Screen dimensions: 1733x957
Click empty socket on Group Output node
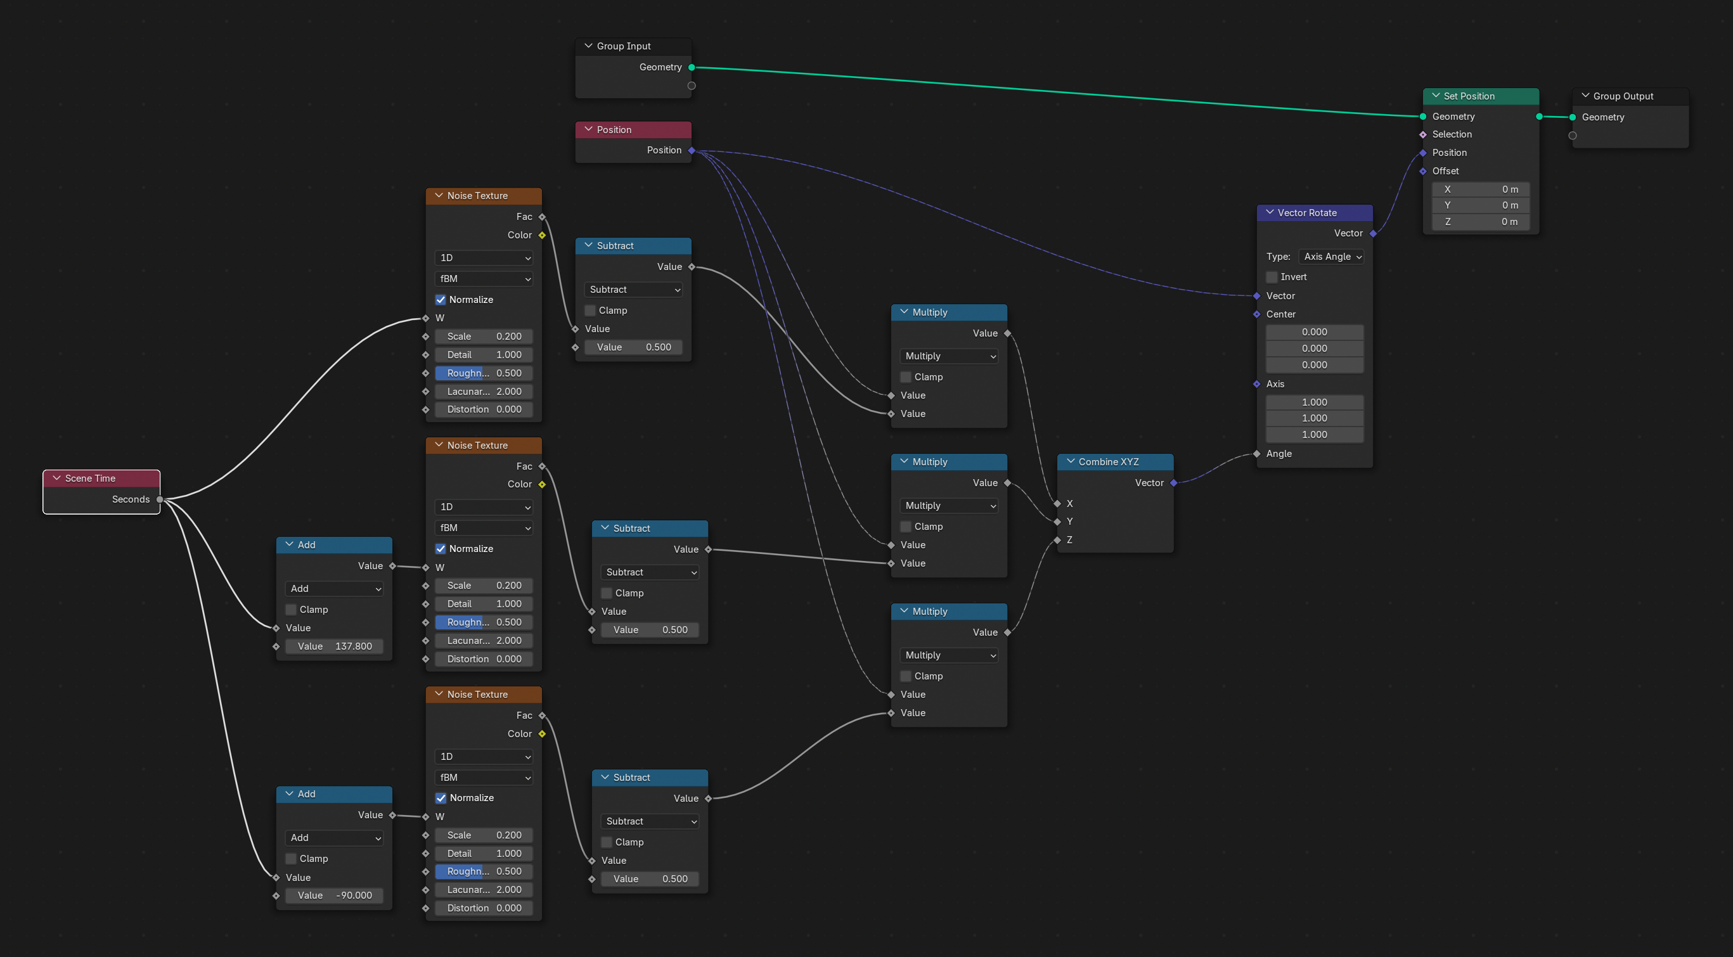1572,136
